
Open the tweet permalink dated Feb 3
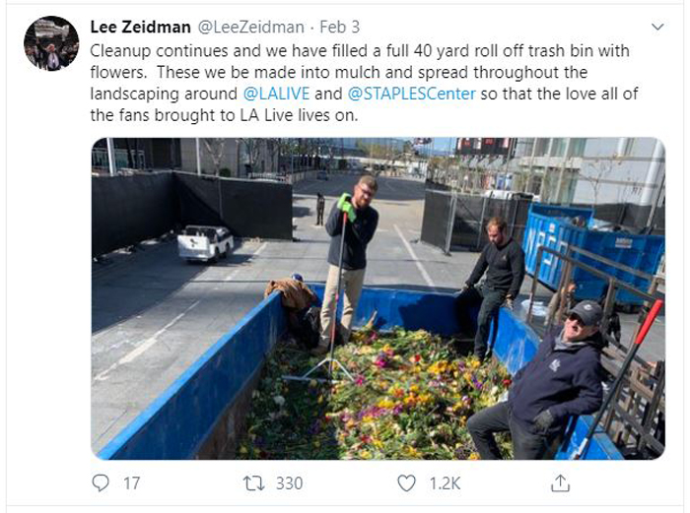click(340, 27)
